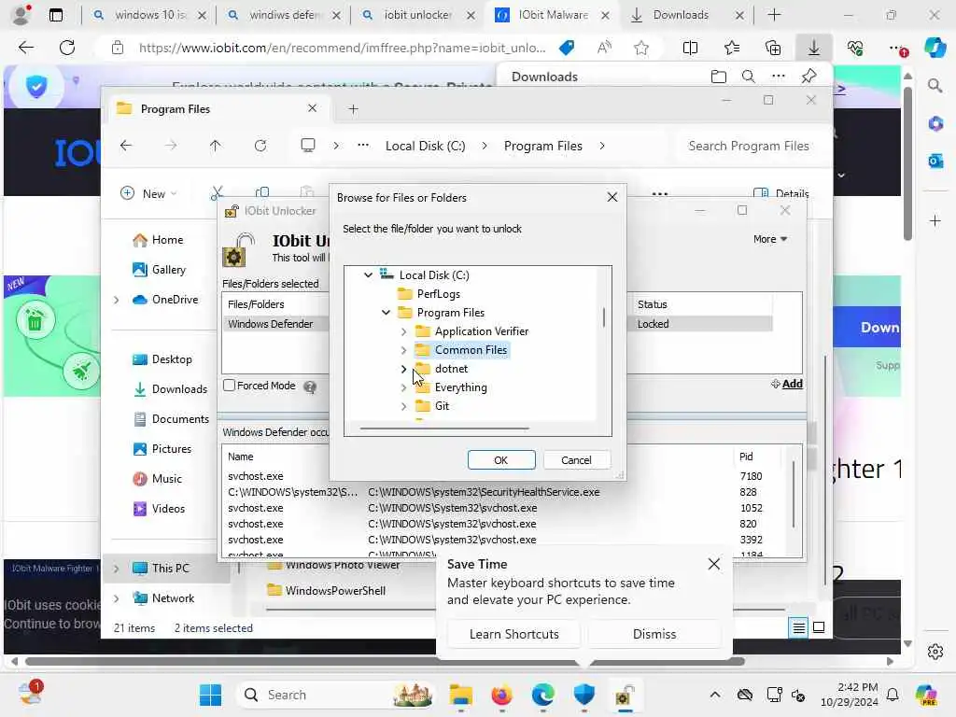956x717 pixels.
Task: Open the More dropdown in IObit Unlocker
Action: coord(770,239)
